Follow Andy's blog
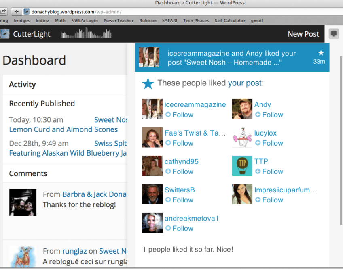The image size is (343, 269). coord(269,115)
